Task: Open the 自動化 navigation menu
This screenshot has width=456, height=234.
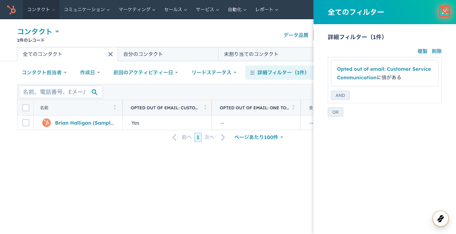Action: (x=237, y=9)
